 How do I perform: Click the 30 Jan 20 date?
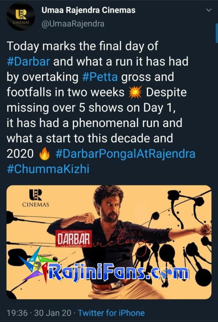[x=53, y=313]
